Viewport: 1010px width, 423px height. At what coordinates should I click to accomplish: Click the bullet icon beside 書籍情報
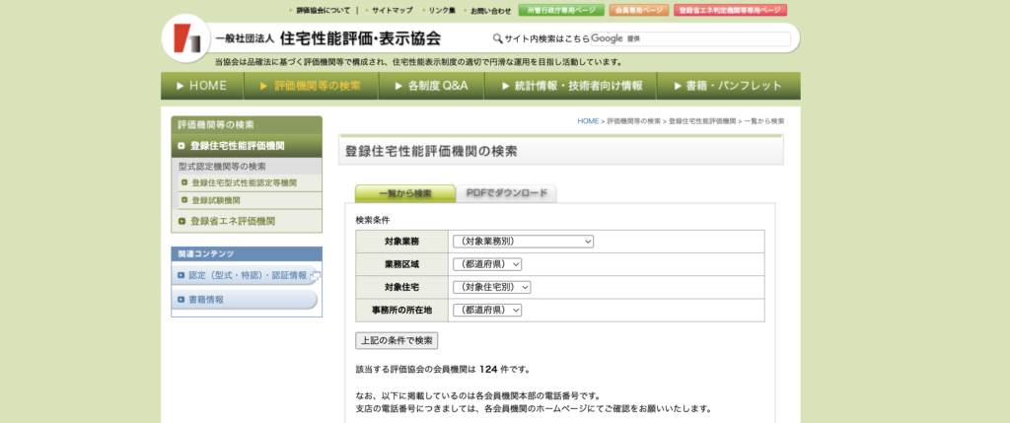[181, 300]
